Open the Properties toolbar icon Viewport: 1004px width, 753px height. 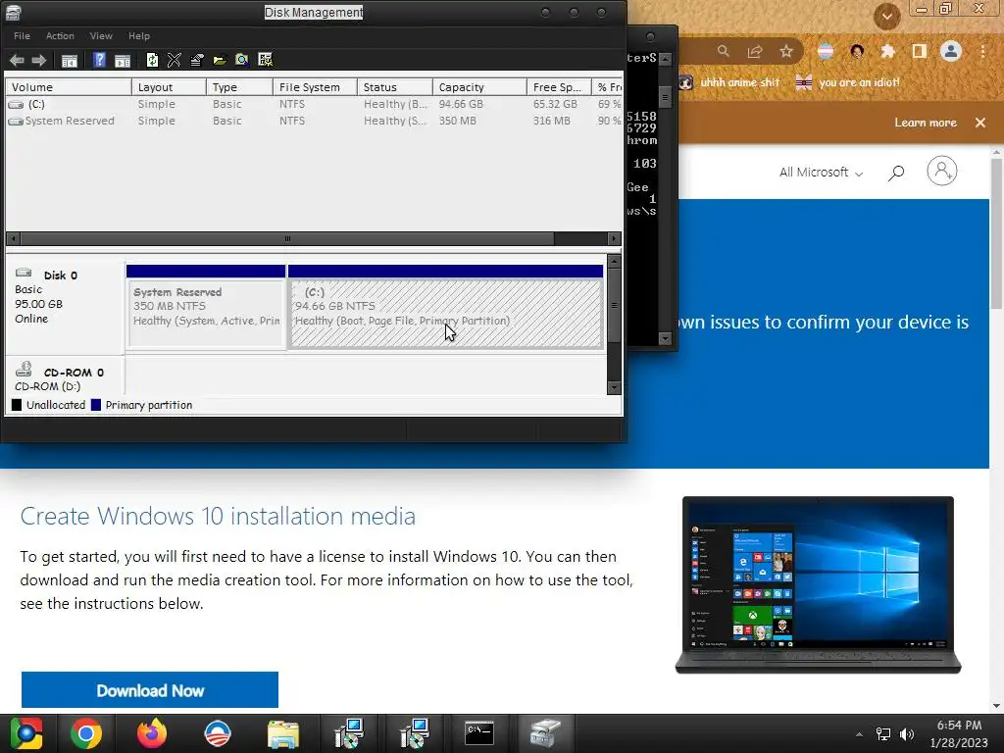[196, 60]
